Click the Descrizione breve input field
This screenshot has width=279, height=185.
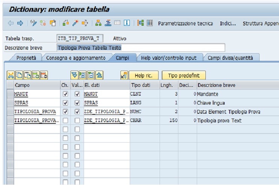(x=141, y=48)
